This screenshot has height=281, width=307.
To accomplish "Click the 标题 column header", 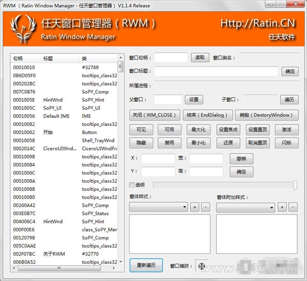I will pos(60,58).
